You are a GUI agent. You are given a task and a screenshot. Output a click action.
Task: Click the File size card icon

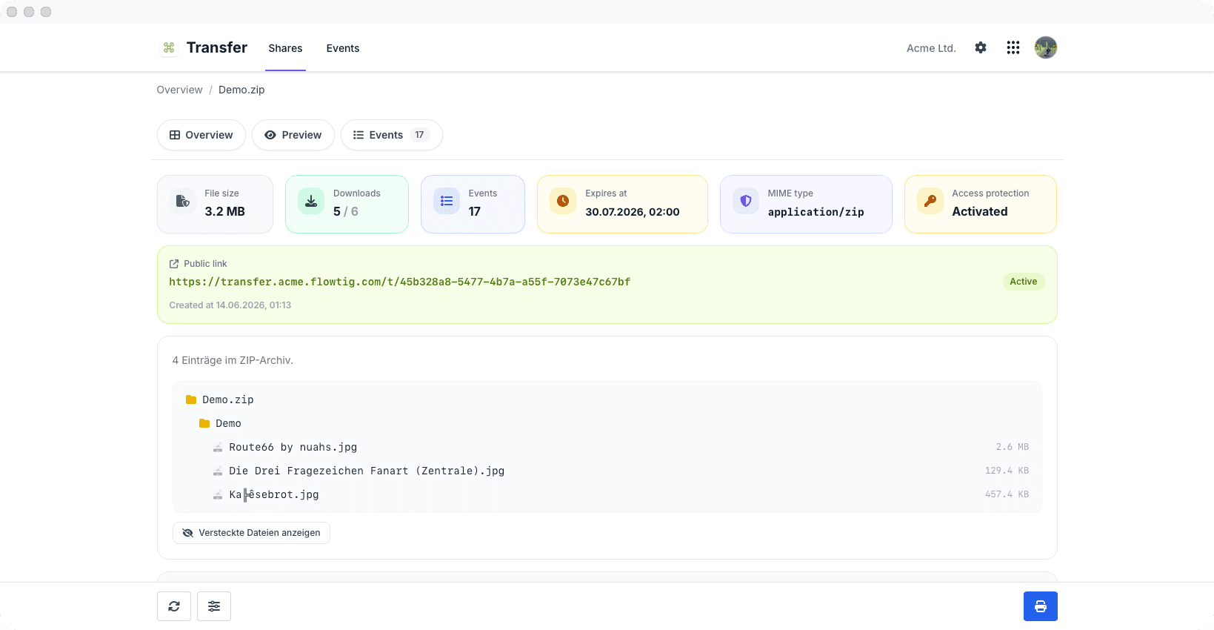point(182,201)
